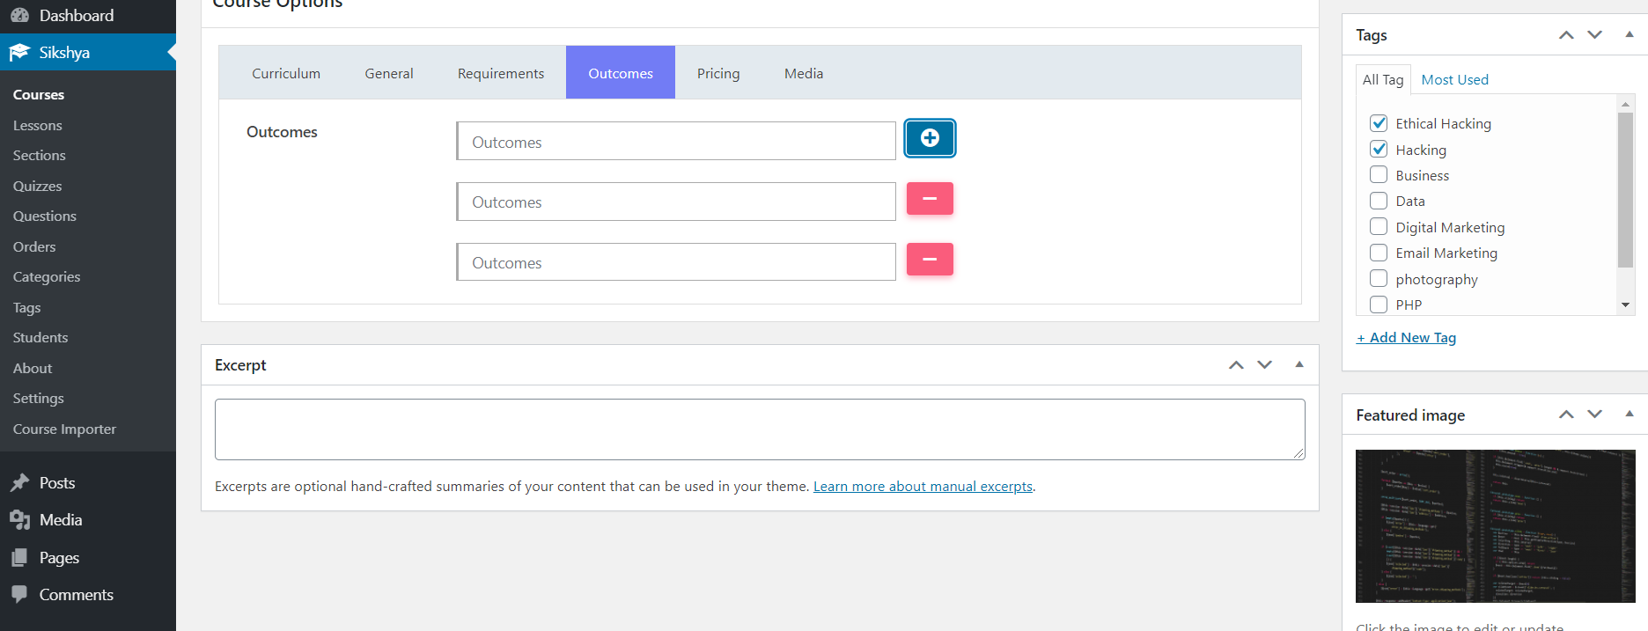Uncheck the Hacking tag
This screenshot has height=631, width=1648.
1379,149
